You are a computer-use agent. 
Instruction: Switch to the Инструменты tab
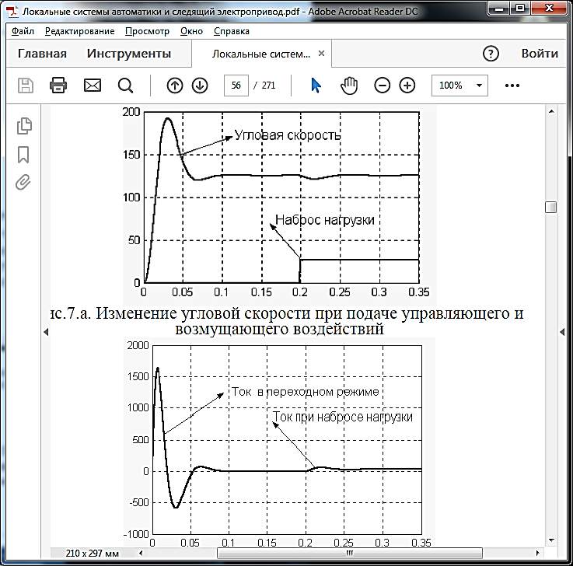pos(129,54)
